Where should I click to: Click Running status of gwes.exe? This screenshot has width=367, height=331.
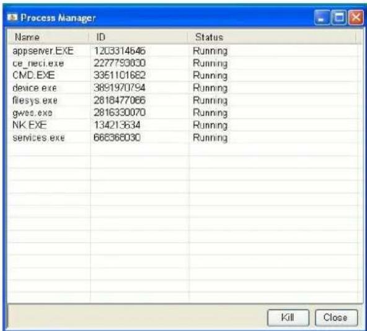[x=210, y=113]
